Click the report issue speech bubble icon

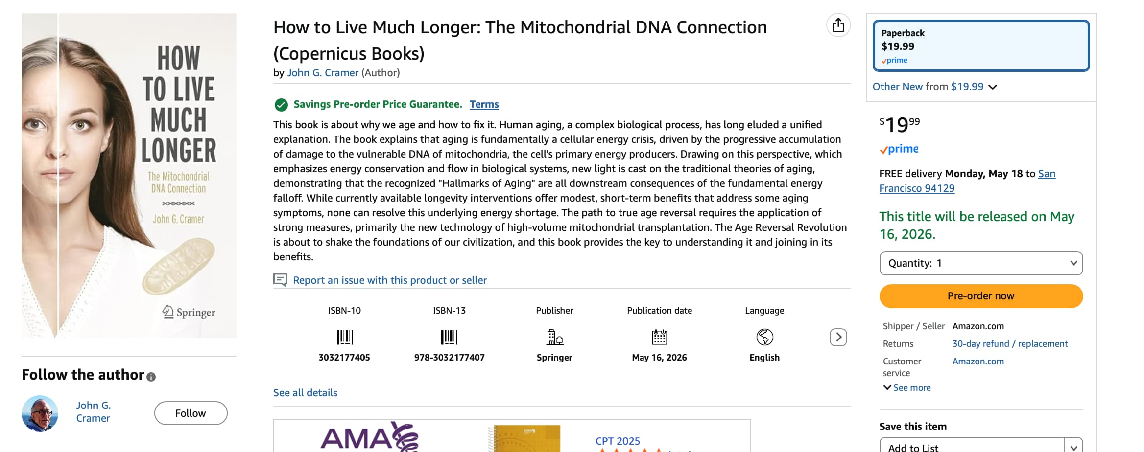pyautogui.click(x=280, y=280)
